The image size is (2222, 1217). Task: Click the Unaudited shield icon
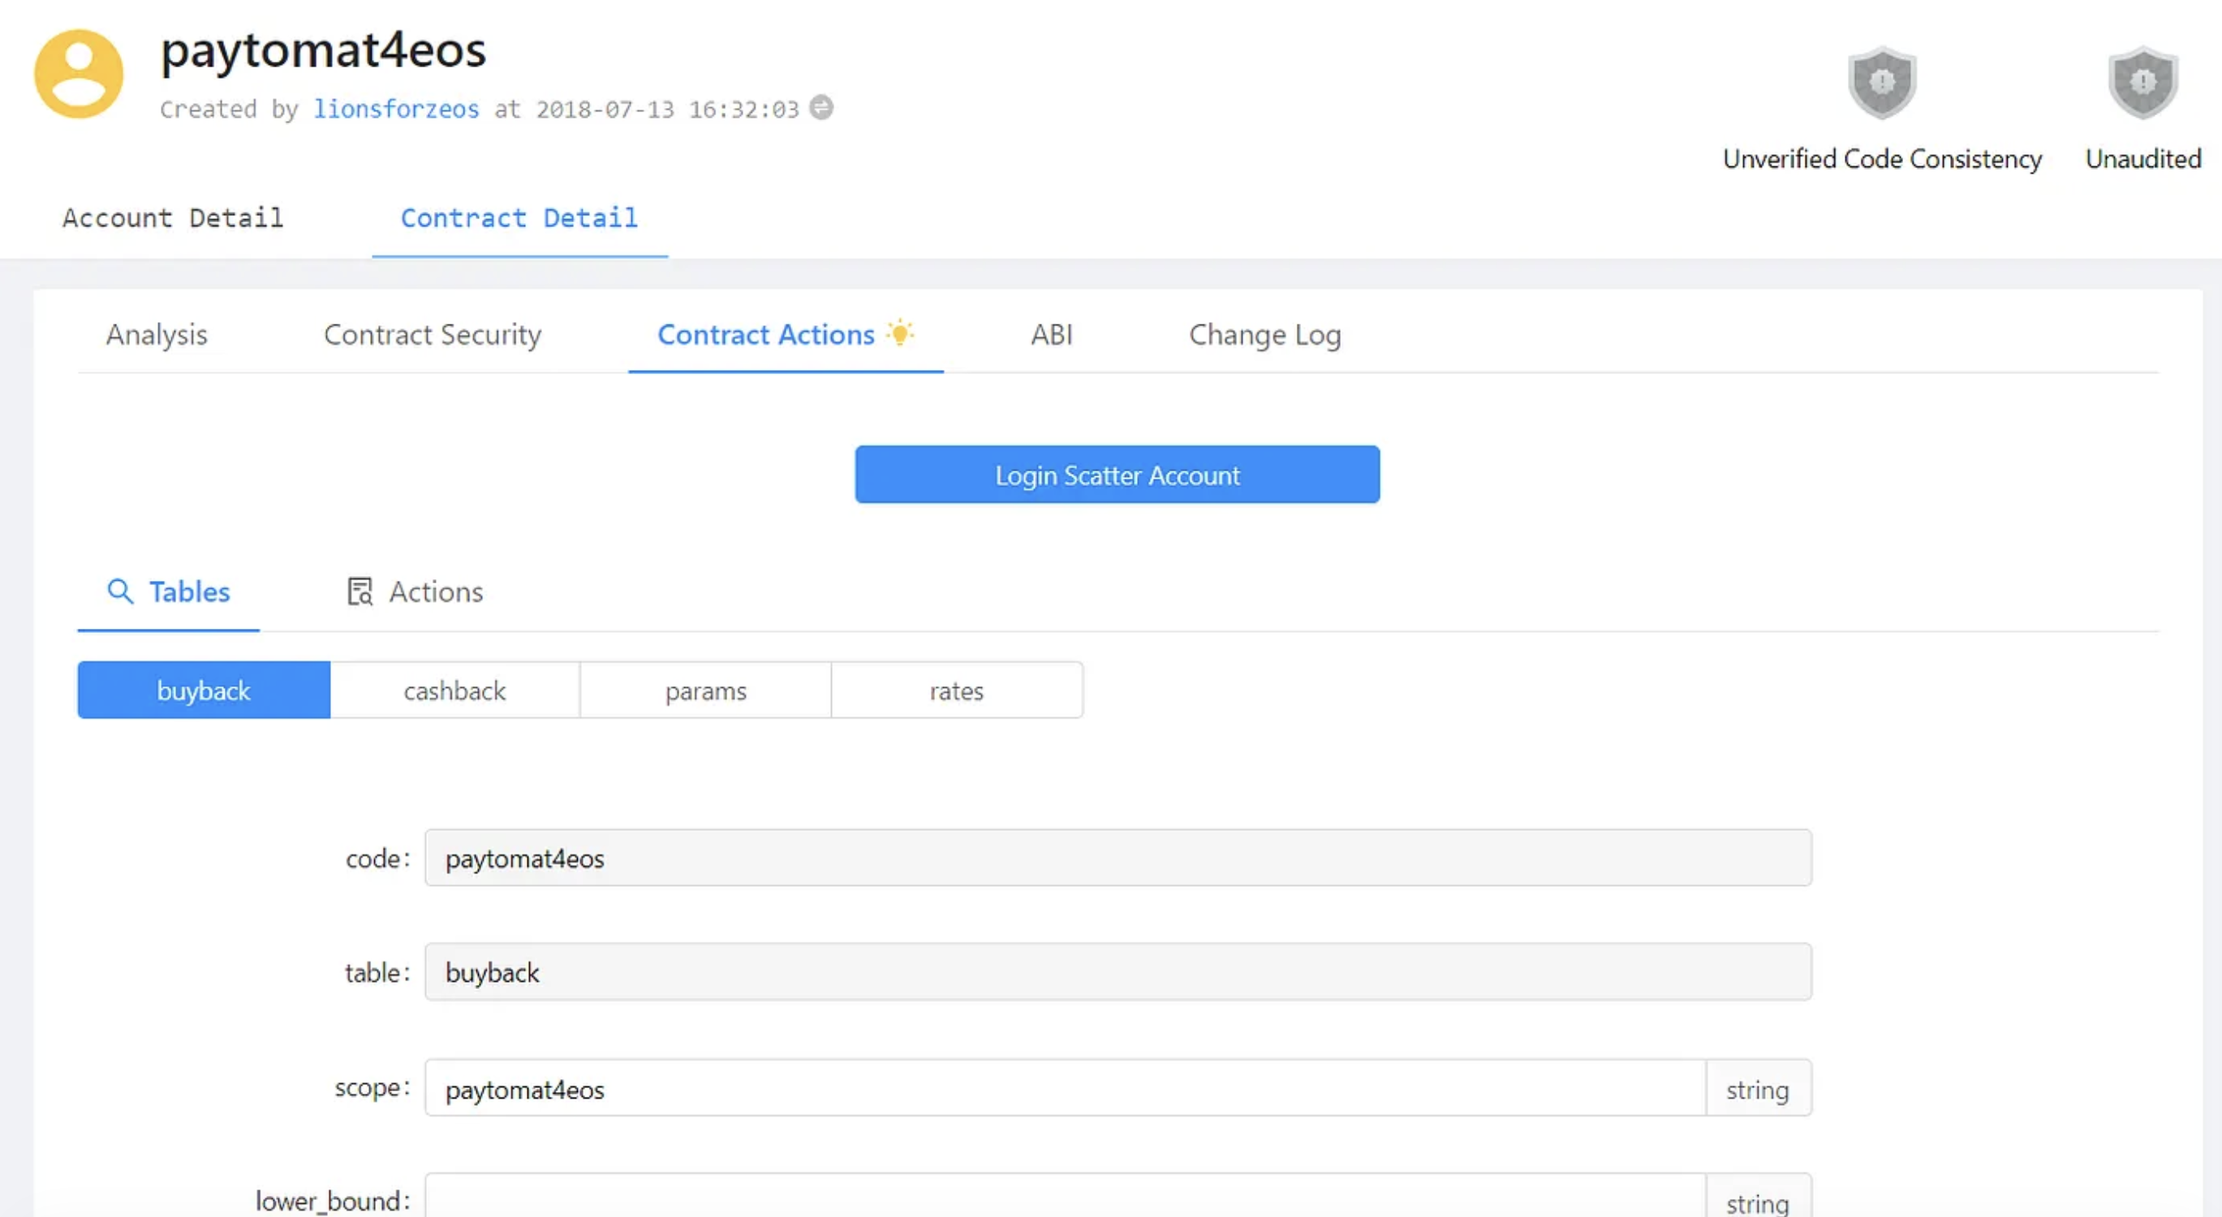tap(2142, 83)
